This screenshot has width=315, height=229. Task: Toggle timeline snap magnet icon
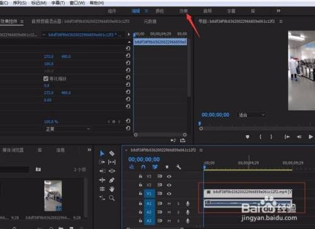click(144, 167)
